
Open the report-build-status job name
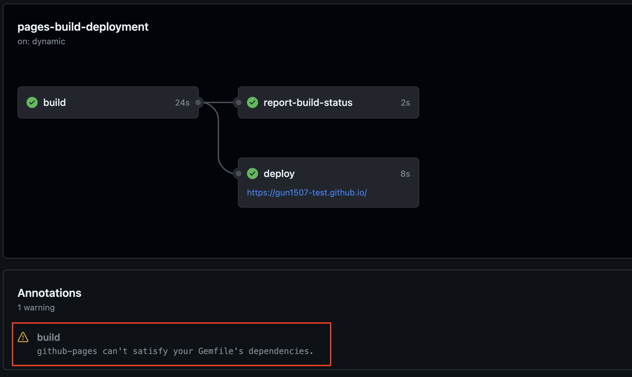(308, 102)
